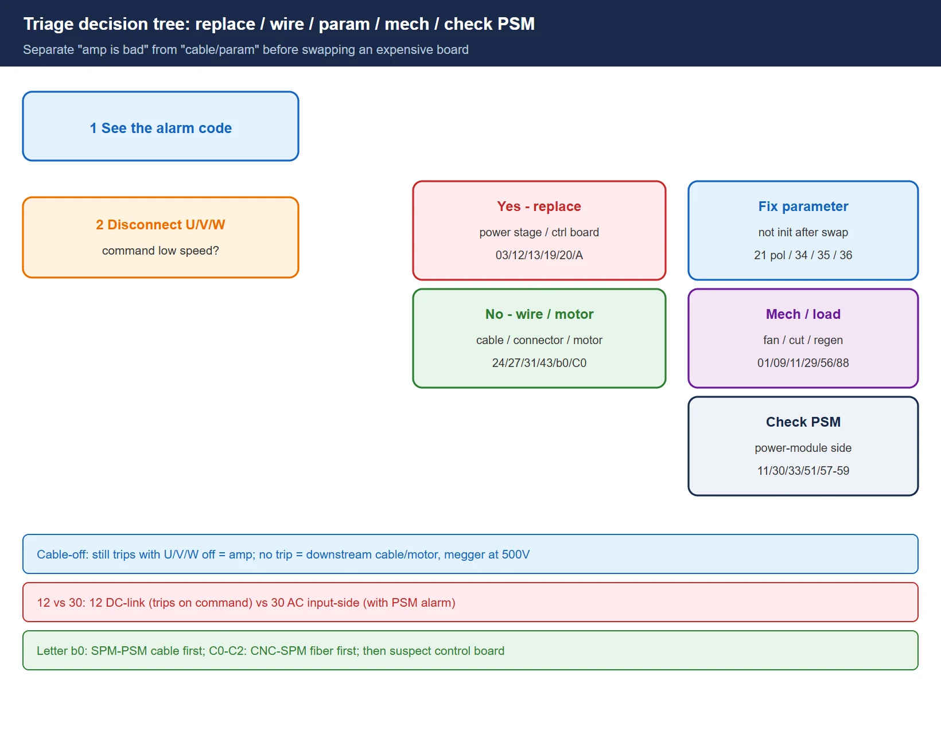Click 'not init after swap' text
The image size is (941, 734).
pos(803,232)
